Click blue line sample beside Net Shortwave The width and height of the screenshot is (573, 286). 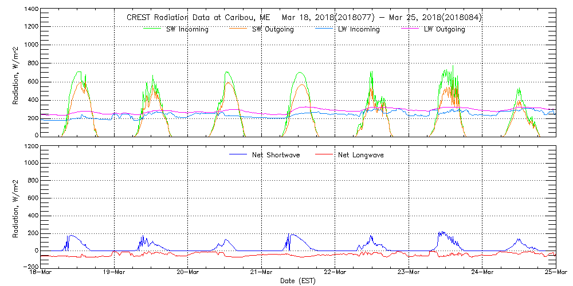pyautogui.click(x=238, y=154)
